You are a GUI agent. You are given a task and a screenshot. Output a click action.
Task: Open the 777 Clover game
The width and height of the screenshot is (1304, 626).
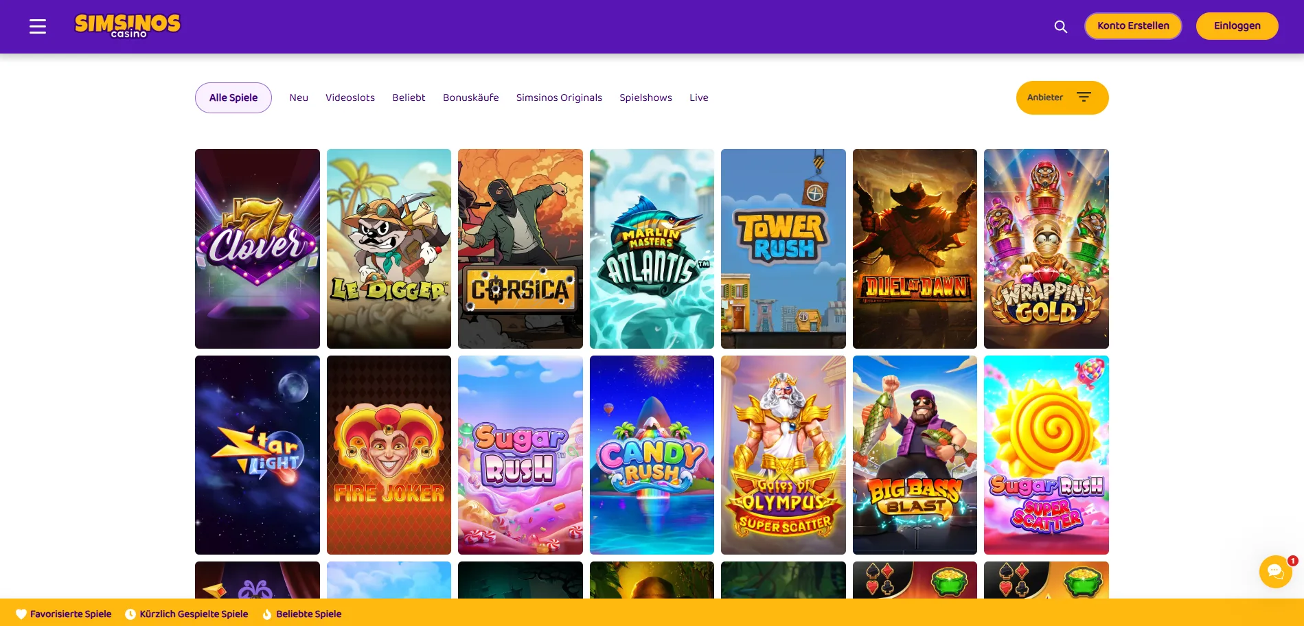coord(258,248)
